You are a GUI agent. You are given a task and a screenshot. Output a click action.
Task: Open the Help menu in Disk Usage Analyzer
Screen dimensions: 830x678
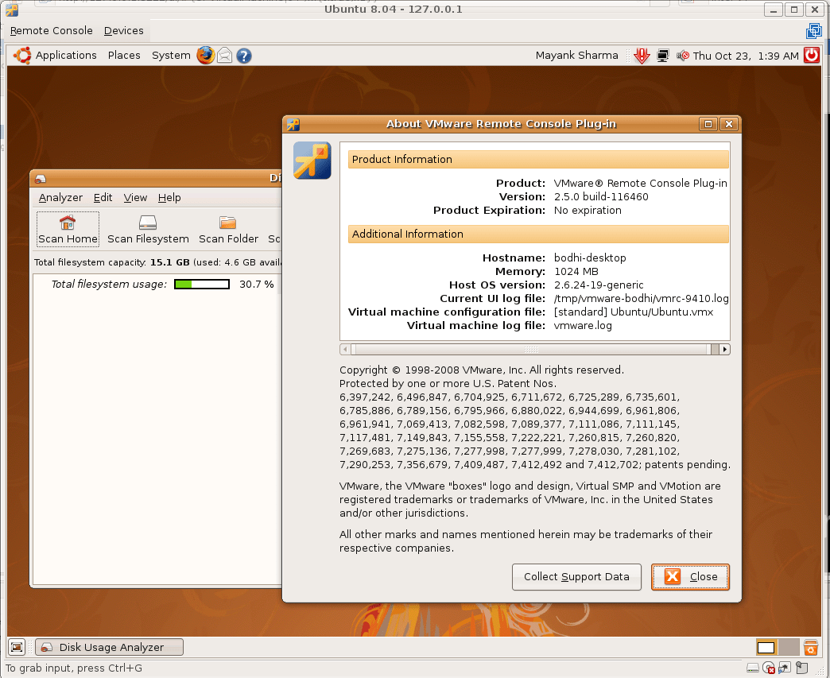click(169, 197)
